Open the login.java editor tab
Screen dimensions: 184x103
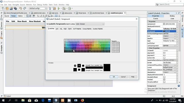pyautogui.click(x=55, y=13)
